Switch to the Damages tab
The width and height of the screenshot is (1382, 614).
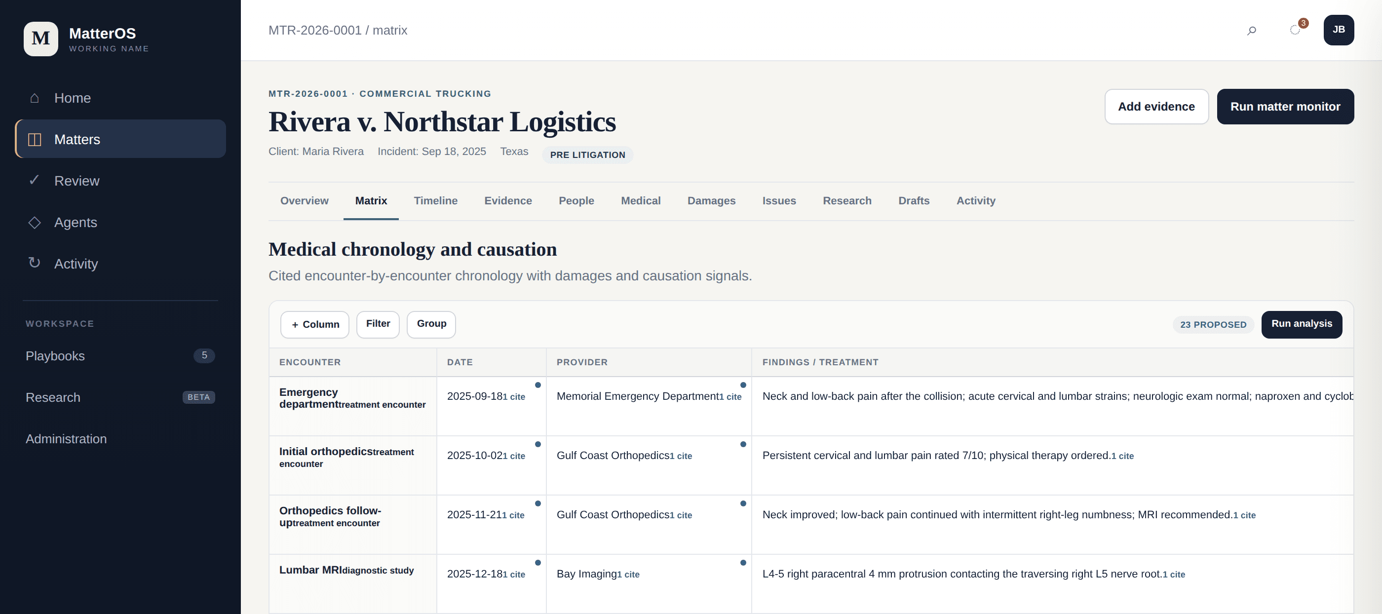(711, 201)
